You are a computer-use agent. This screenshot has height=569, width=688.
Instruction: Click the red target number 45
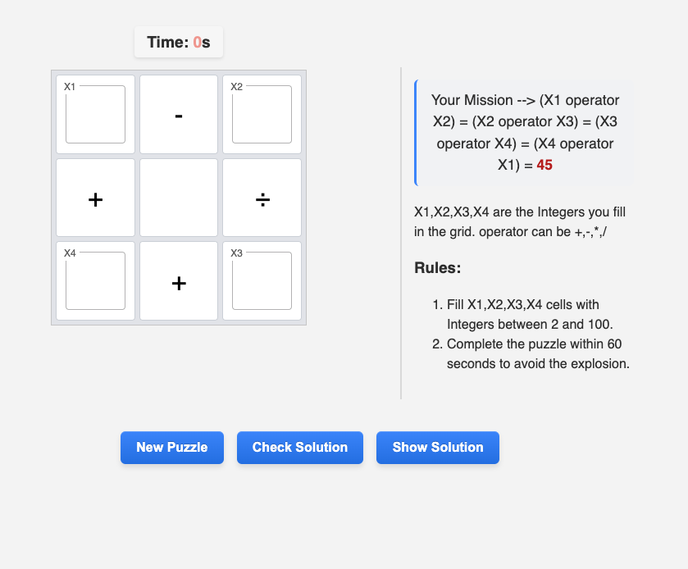point(544,165)
